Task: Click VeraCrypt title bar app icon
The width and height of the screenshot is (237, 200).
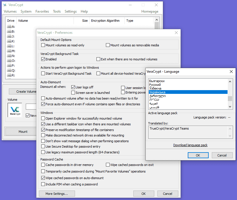Action: click(5, 5)
